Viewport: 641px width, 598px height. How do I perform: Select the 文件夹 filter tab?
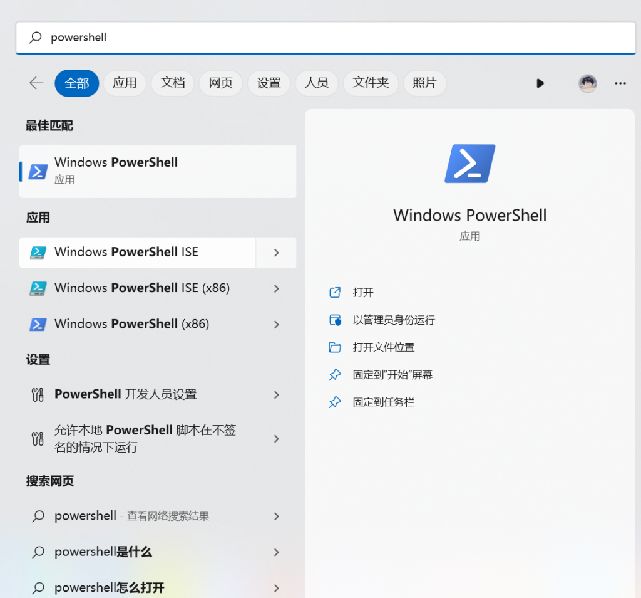(371, 83)
